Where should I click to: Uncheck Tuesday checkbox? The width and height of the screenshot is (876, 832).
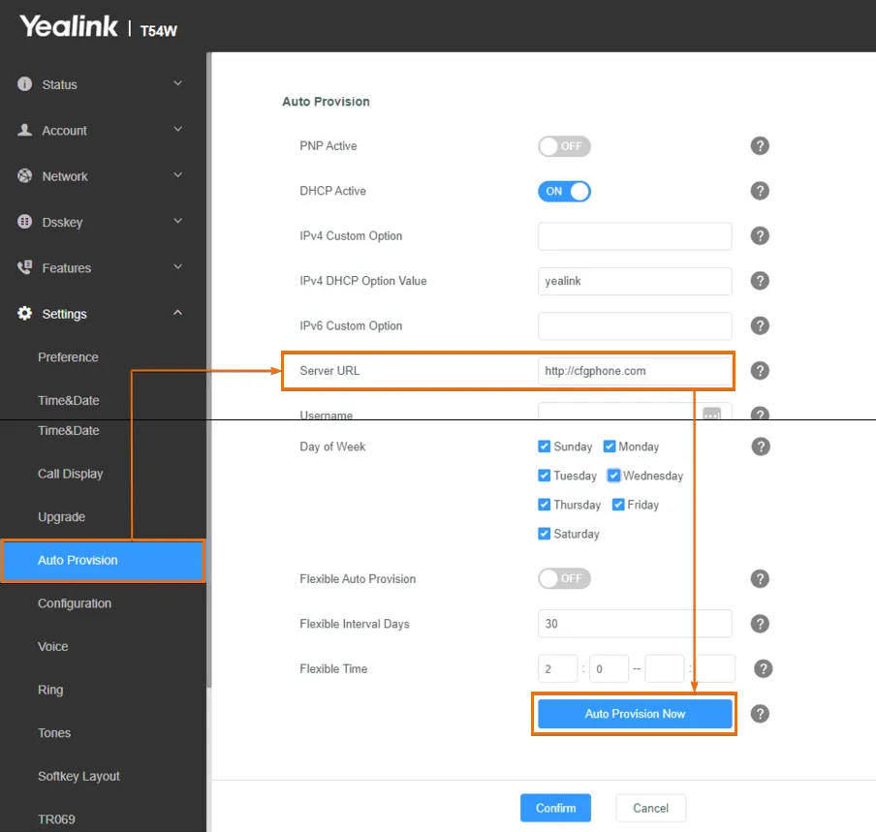545,476
